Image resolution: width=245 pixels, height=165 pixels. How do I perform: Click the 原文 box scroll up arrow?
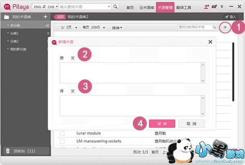click(x=203, y=65)
